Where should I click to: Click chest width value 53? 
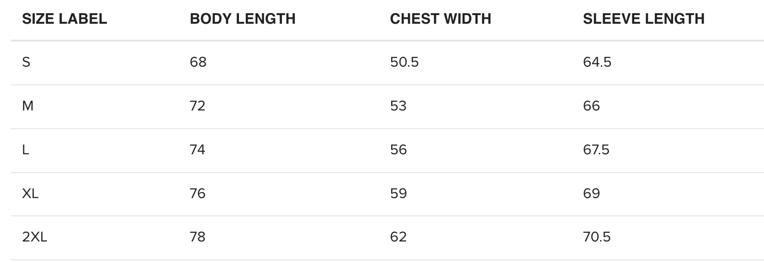pyautogui.click(x=398, y=106)
